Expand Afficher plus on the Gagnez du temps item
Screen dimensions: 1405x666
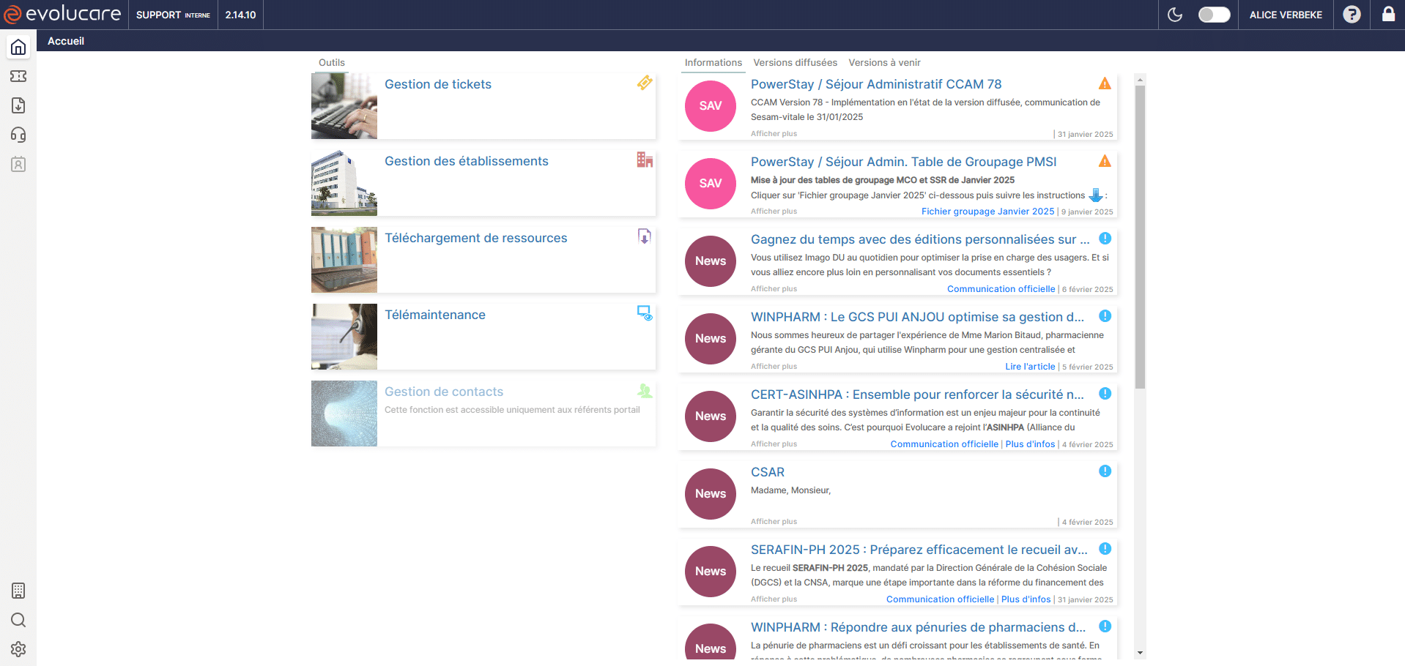[774, 289]
